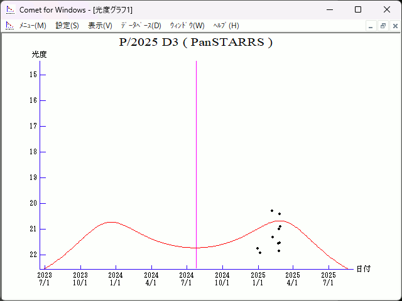Viewport: 402px width, 301px height.
Task: Open the メニュー(M) menu
Action: [33, 26]
